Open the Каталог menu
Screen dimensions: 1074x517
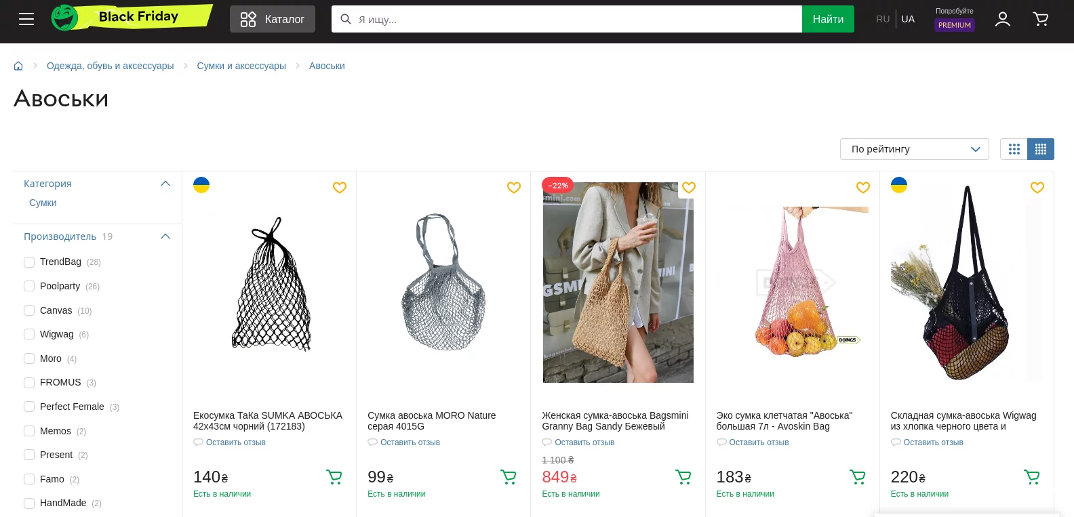(272, 19)
